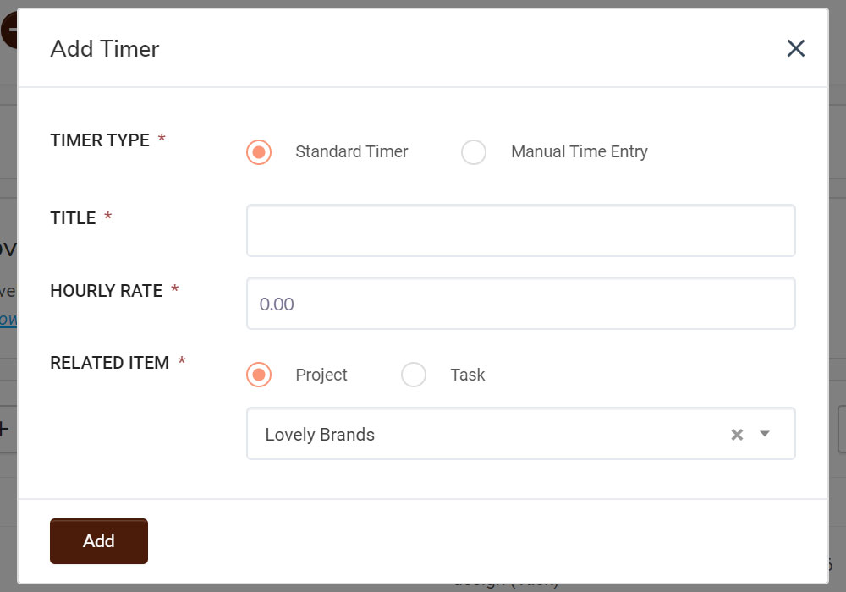Click the RELATED ITEM field label
Viewport: 846px width, 592px height.
pos(109,362)
